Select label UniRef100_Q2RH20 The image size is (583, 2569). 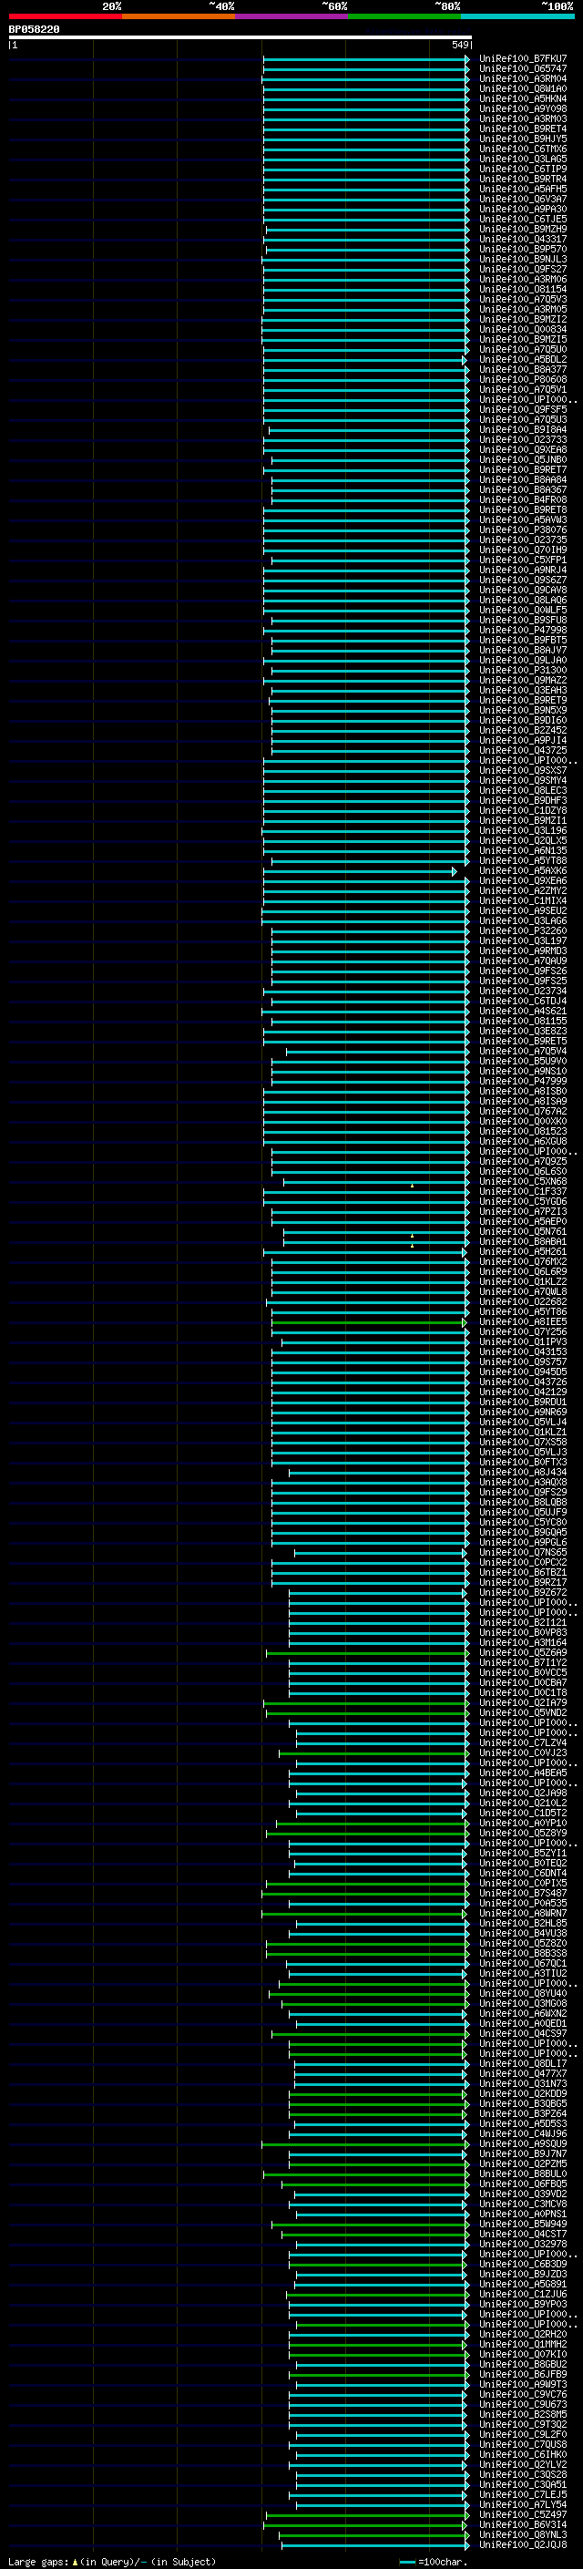point(523,2335)
